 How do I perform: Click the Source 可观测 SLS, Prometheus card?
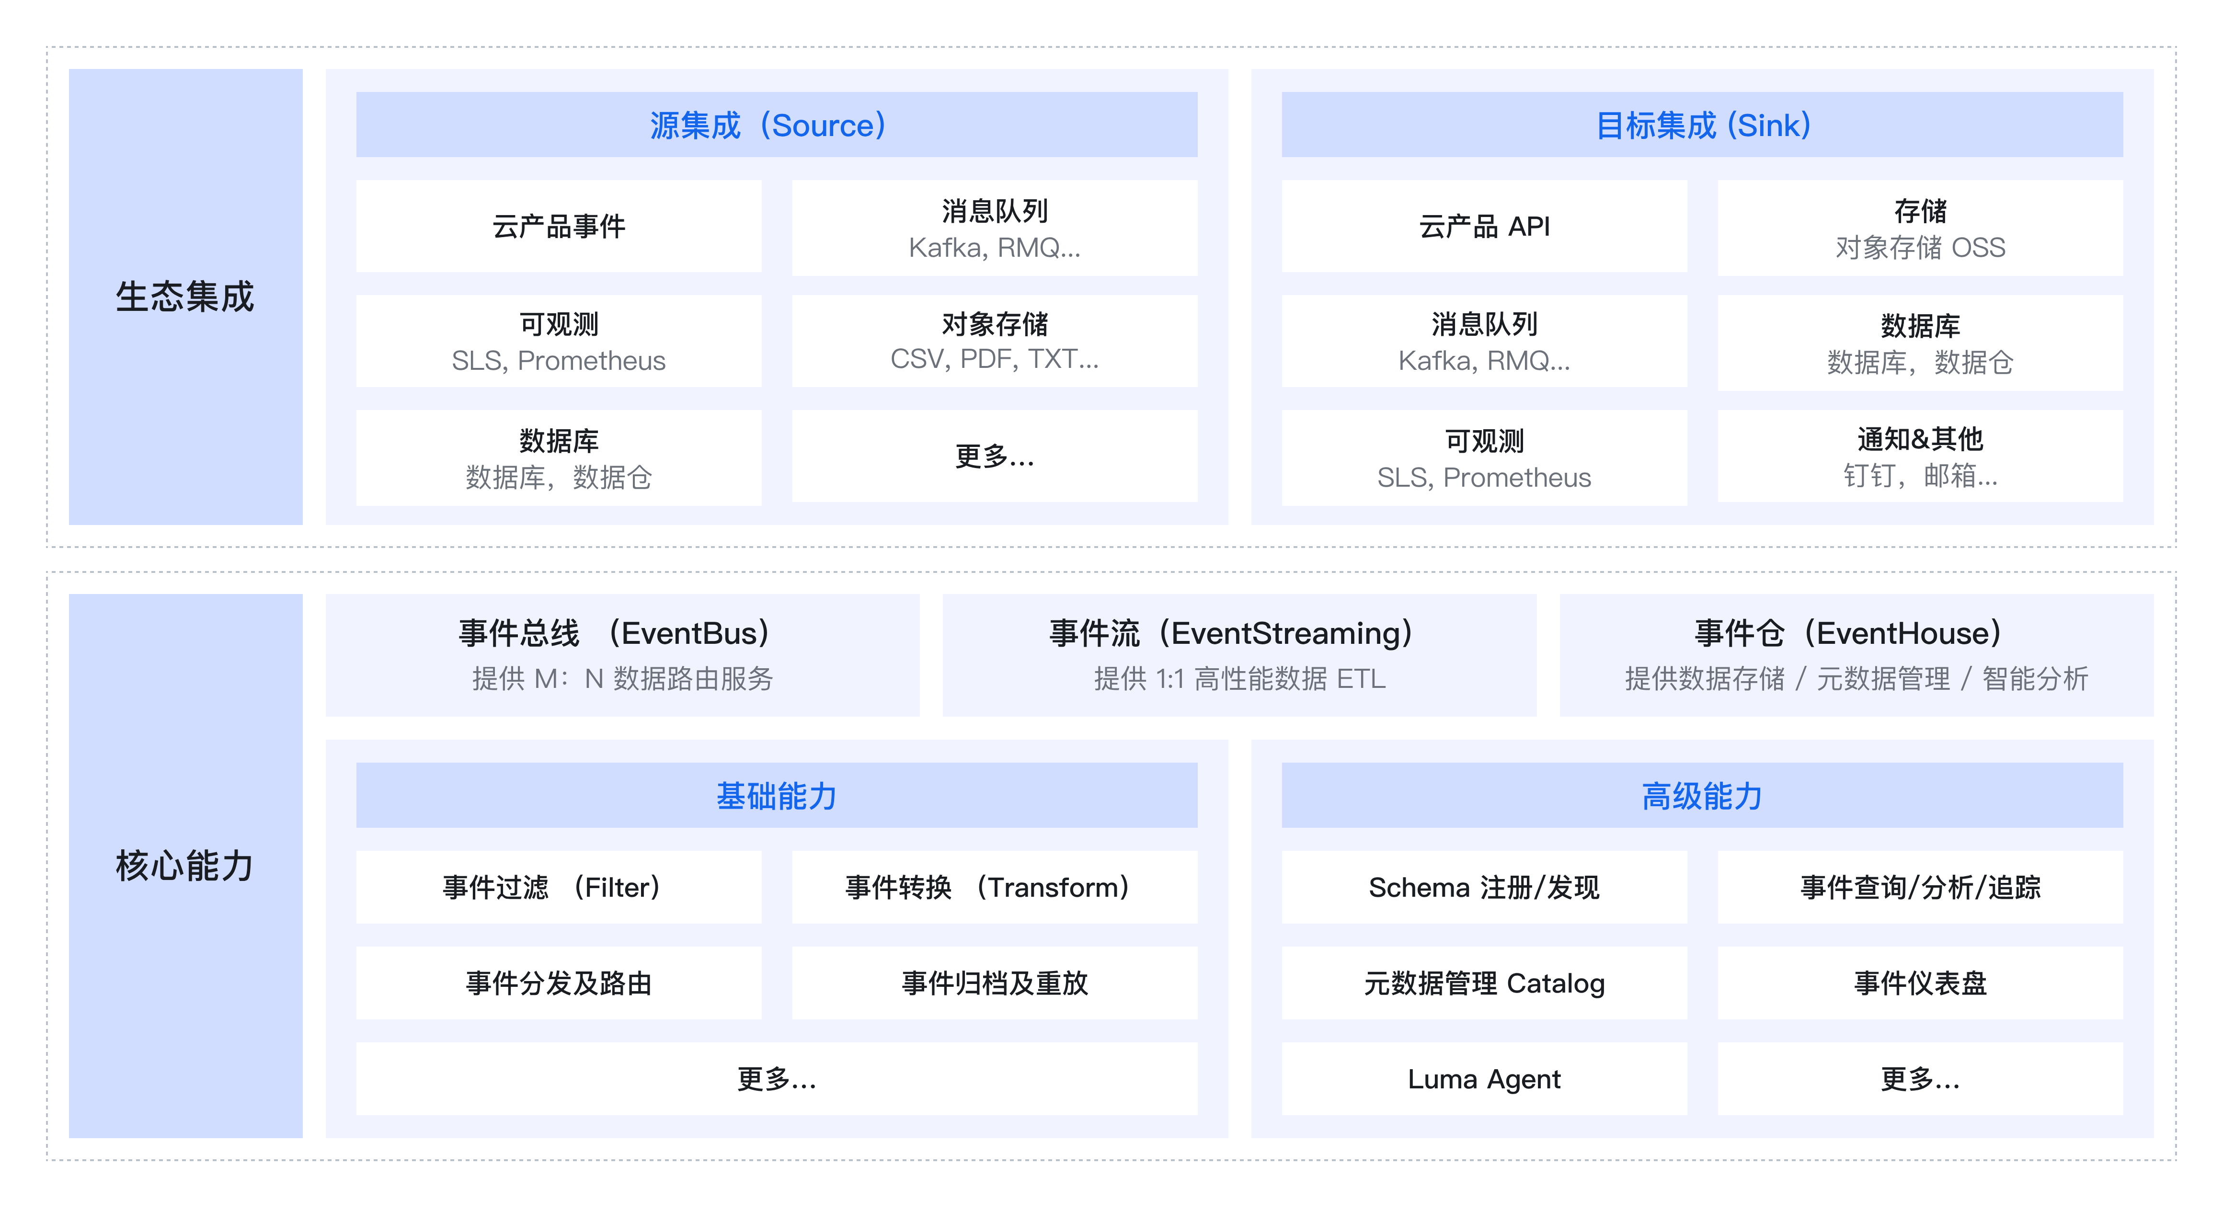coord(558,341)
